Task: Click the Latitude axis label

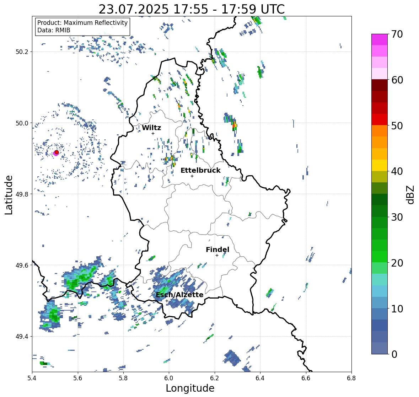Action: 9,195
